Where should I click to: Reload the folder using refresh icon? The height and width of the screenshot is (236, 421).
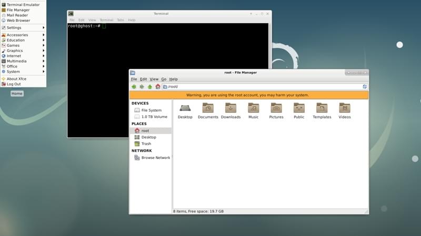pos(365,87)
